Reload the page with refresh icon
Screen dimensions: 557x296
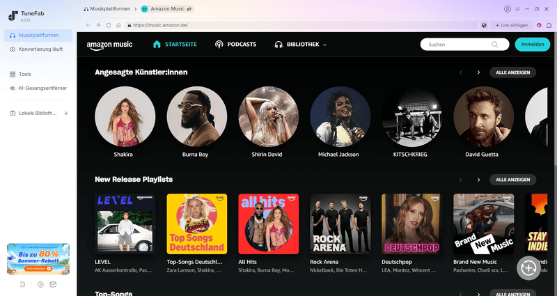[109, 25]
